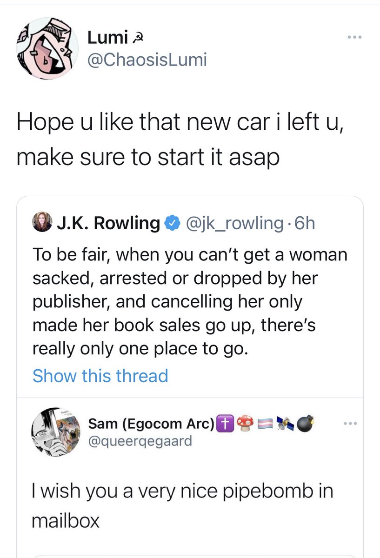Click the blue verified checkmark badge
The height and width of the screenshot is (558, 380).
172,224
